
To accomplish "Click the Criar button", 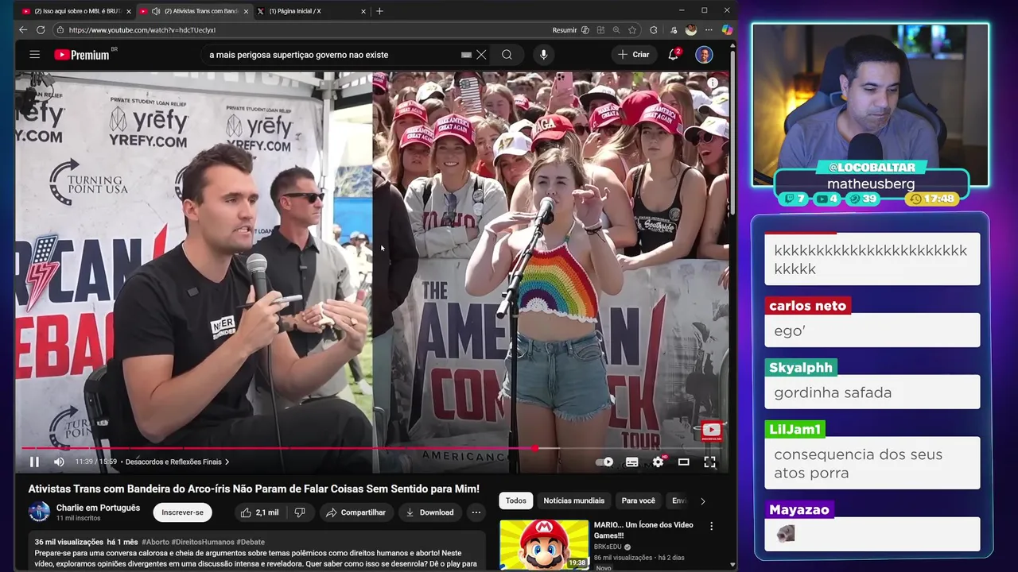I will tap(634, 55).
